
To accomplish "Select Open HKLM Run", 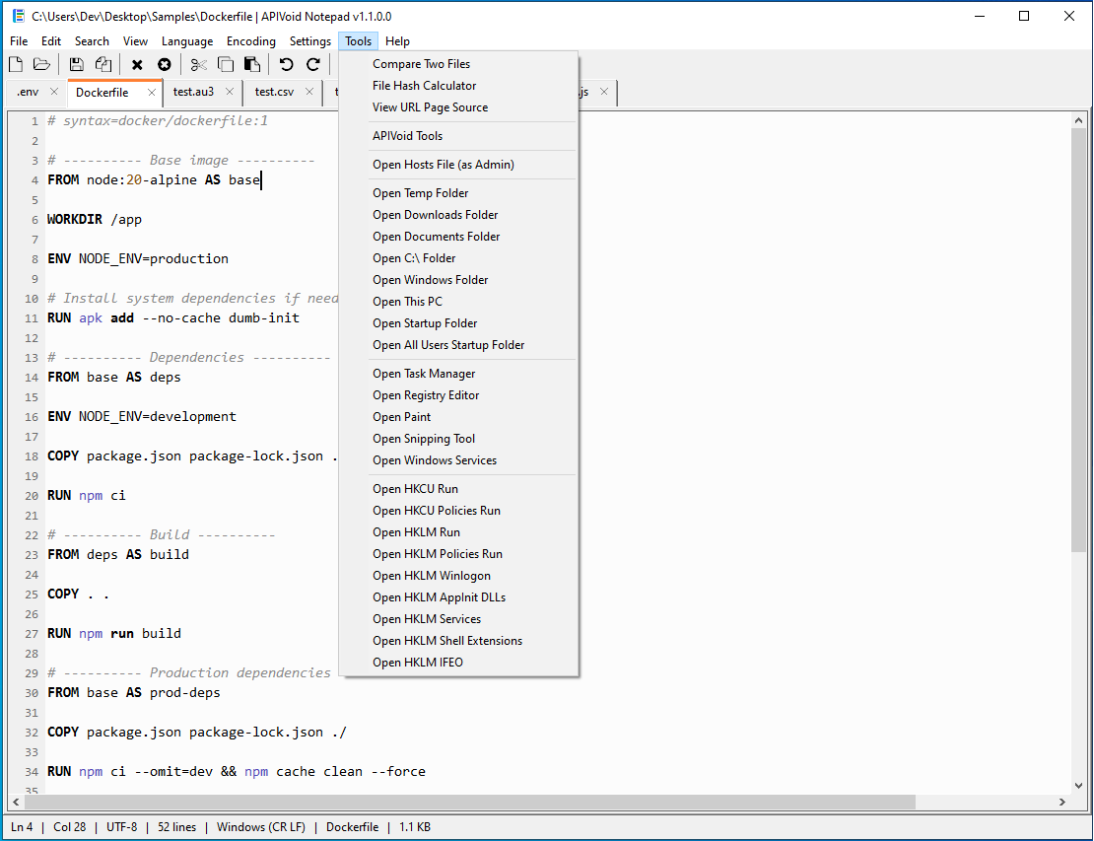I will click(458, 531).
